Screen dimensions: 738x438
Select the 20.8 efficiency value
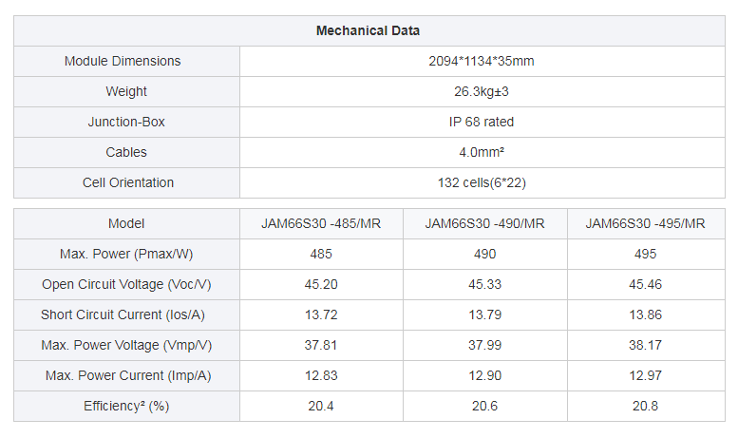[646, 406]
